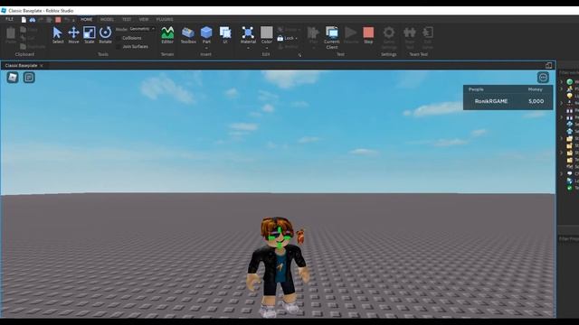Screen dimensions: 579x325
Task: Switch to the Rotate tool
Action: [105, 34]
